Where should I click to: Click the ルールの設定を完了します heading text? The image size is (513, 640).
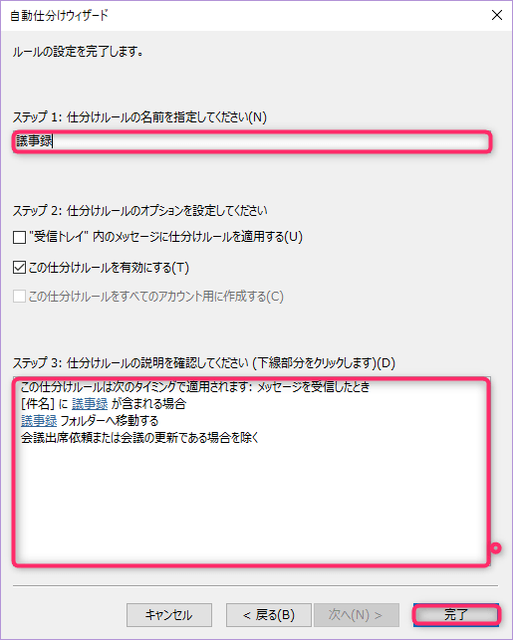[x=78, y=52]
